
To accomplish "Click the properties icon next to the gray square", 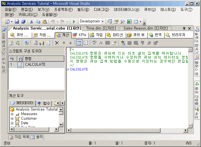I will (114, 43).
